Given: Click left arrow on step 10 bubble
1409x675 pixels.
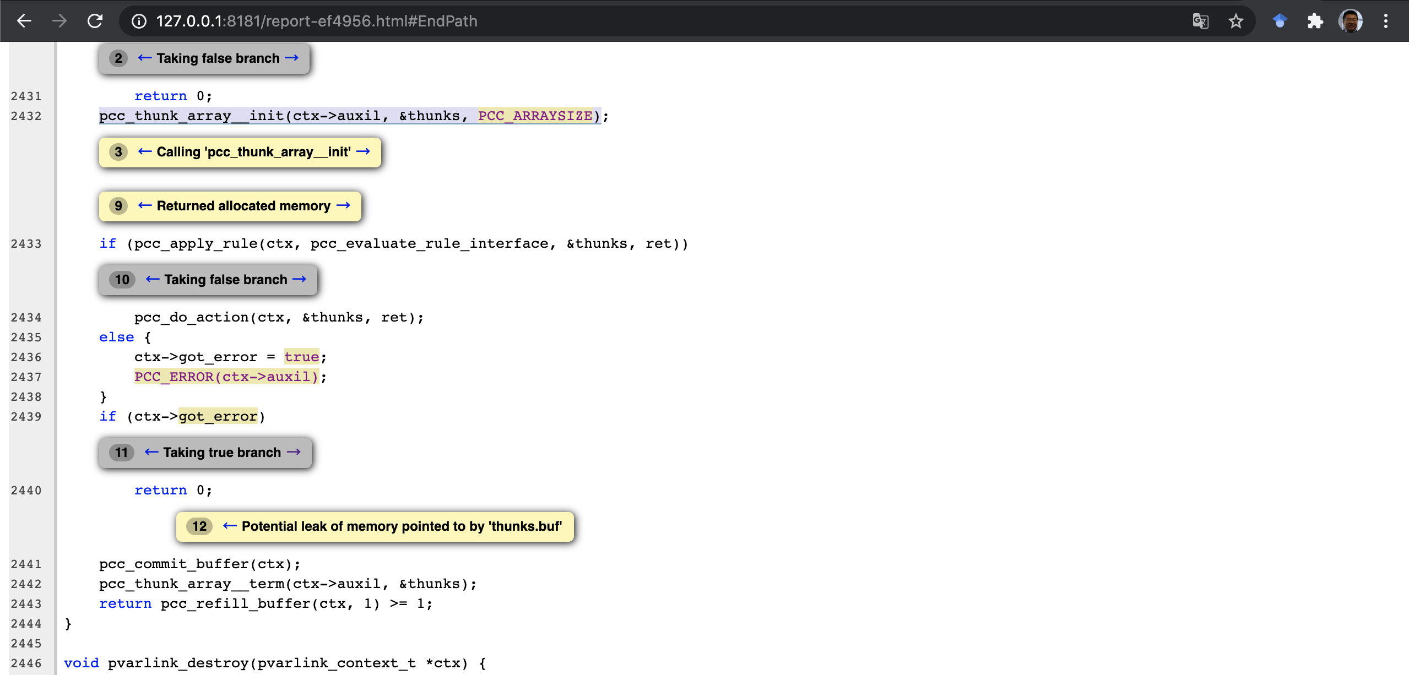Looking at the screenshot, I should 153,279.
